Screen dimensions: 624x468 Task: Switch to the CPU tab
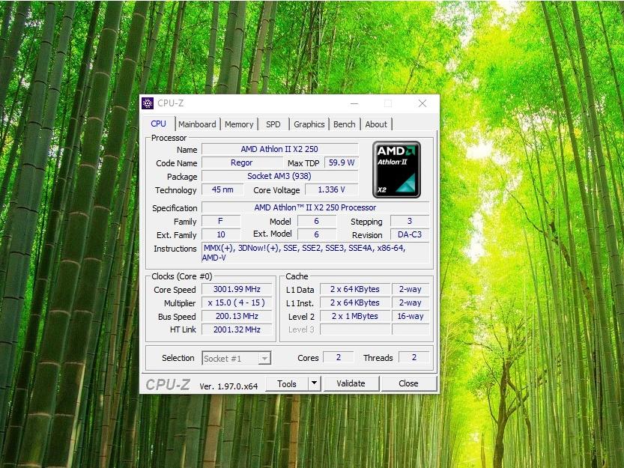(158, 124)
